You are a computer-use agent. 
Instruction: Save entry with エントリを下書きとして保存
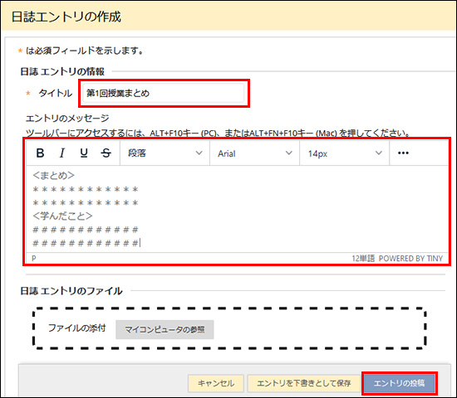tap(304, 383)
